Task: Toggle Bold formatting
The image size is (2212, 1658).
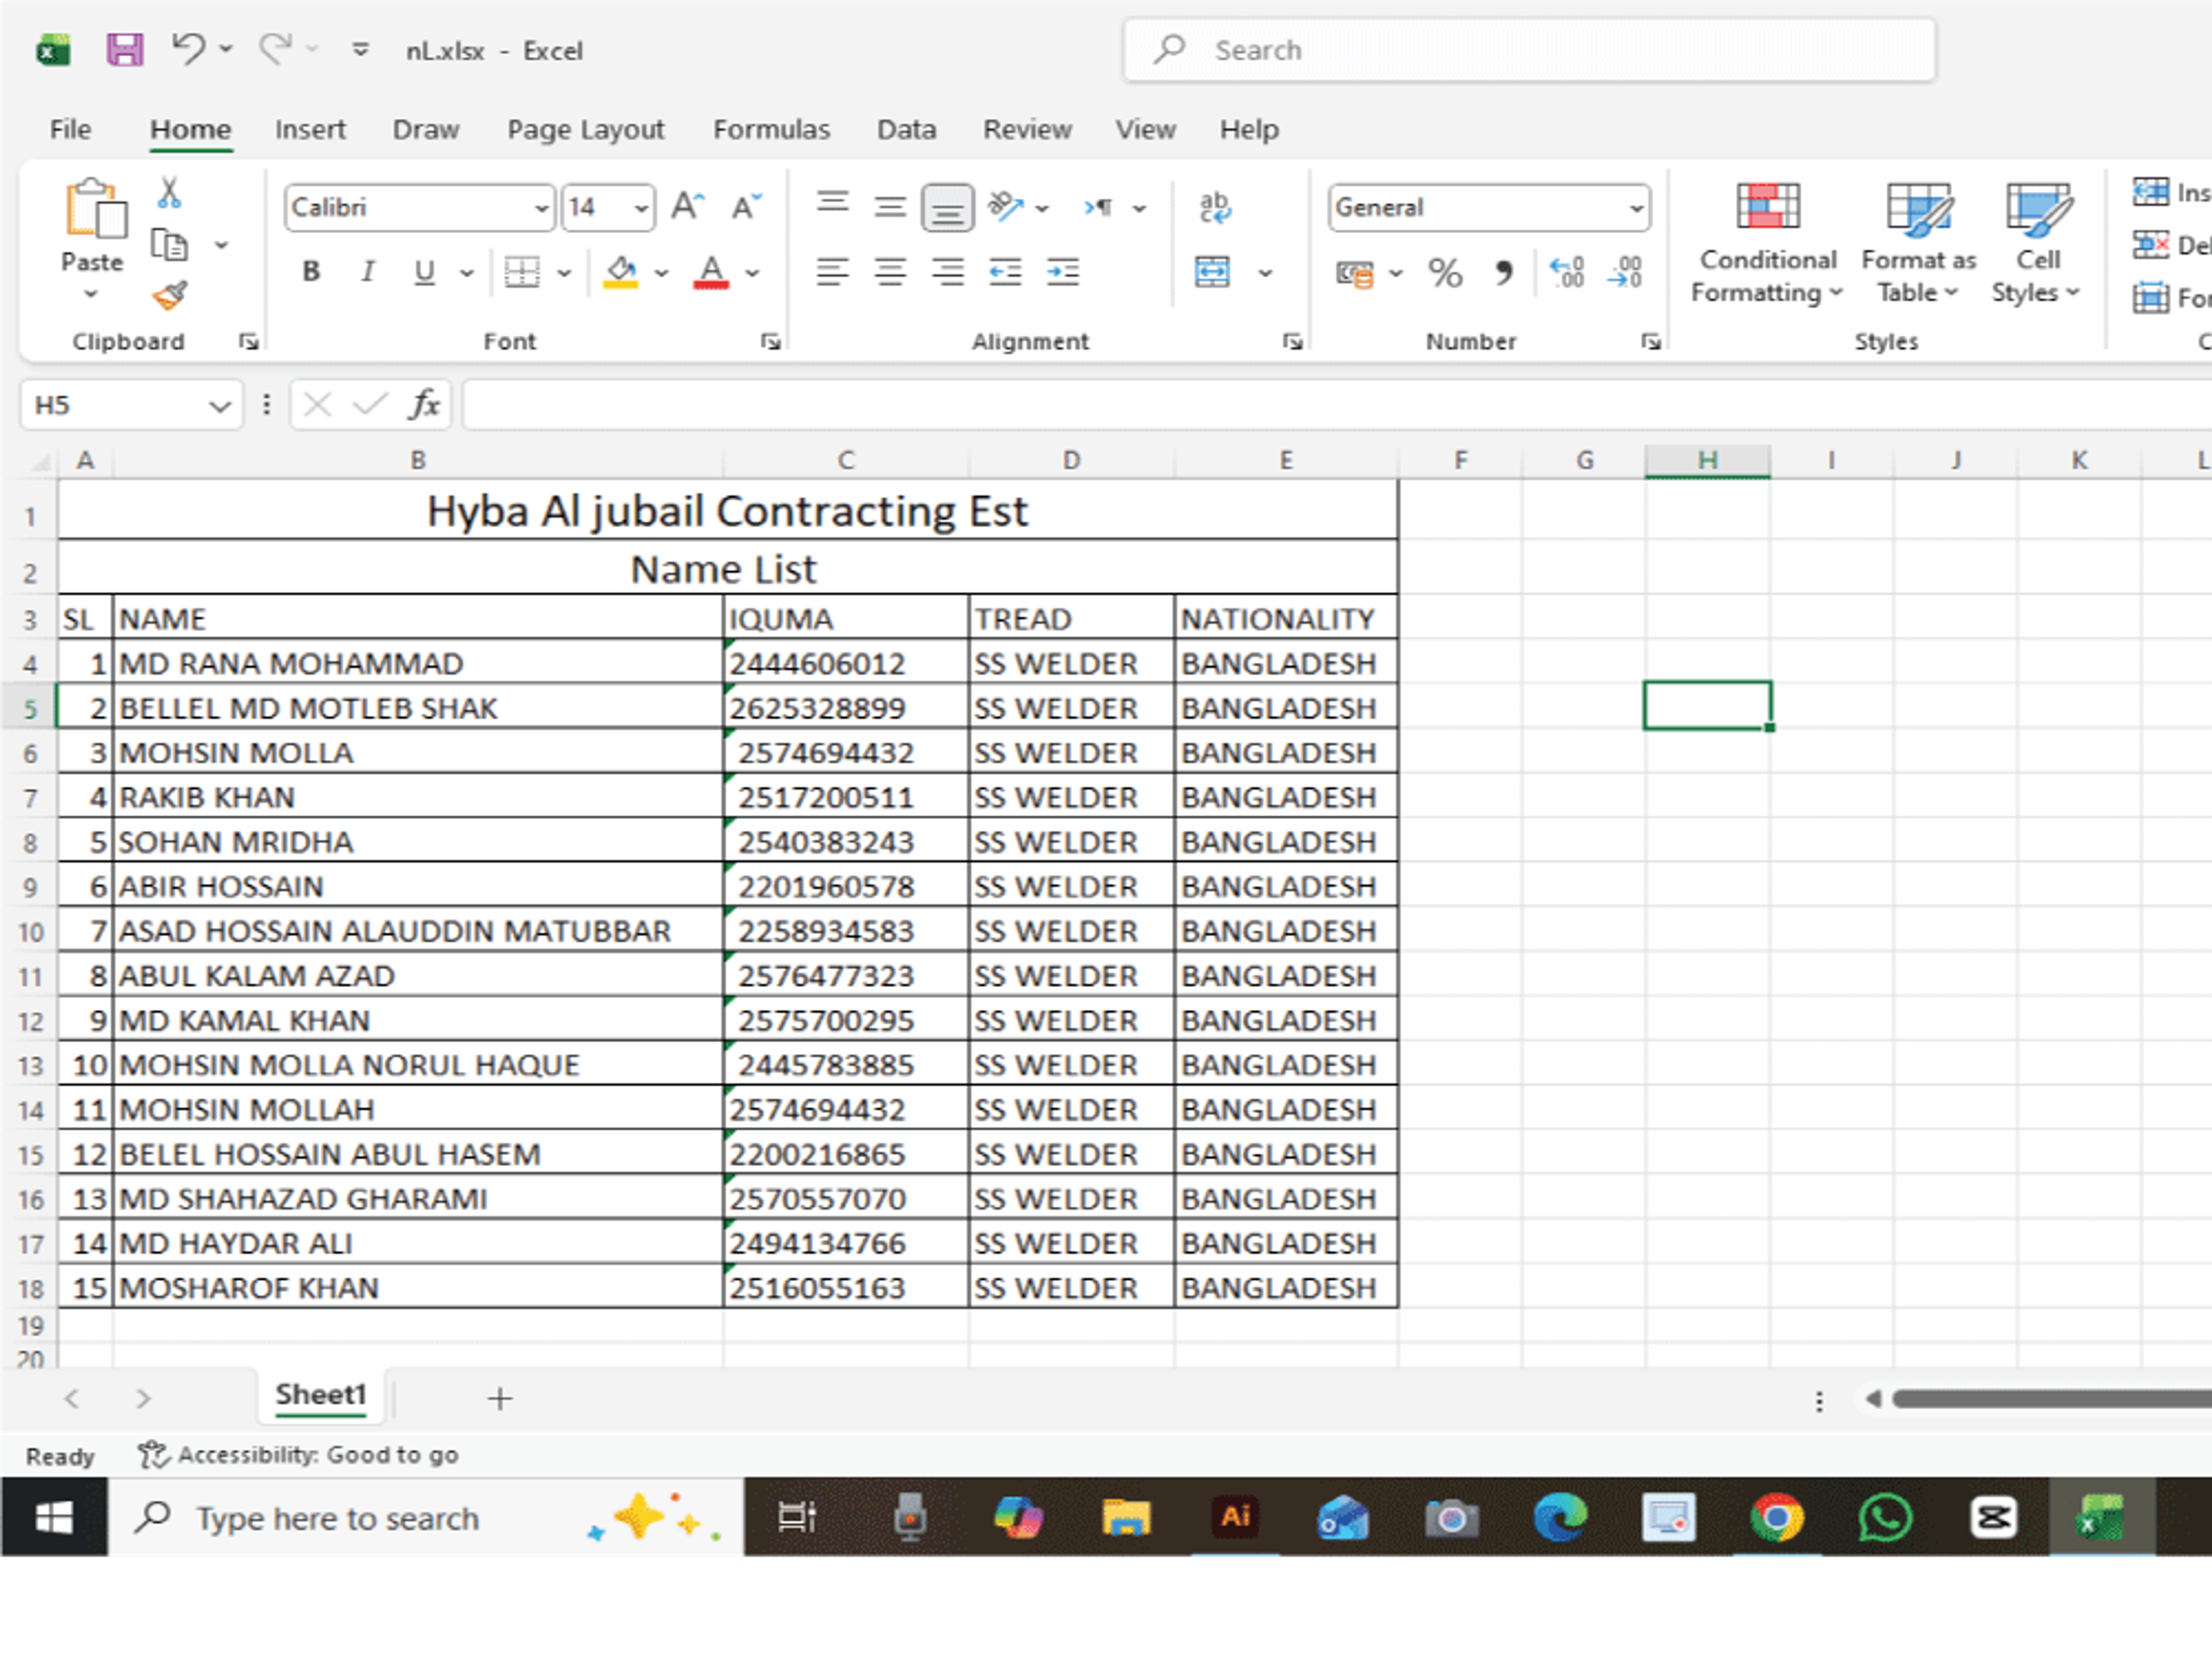Action: pyautogui.click(x=311, y=272)
